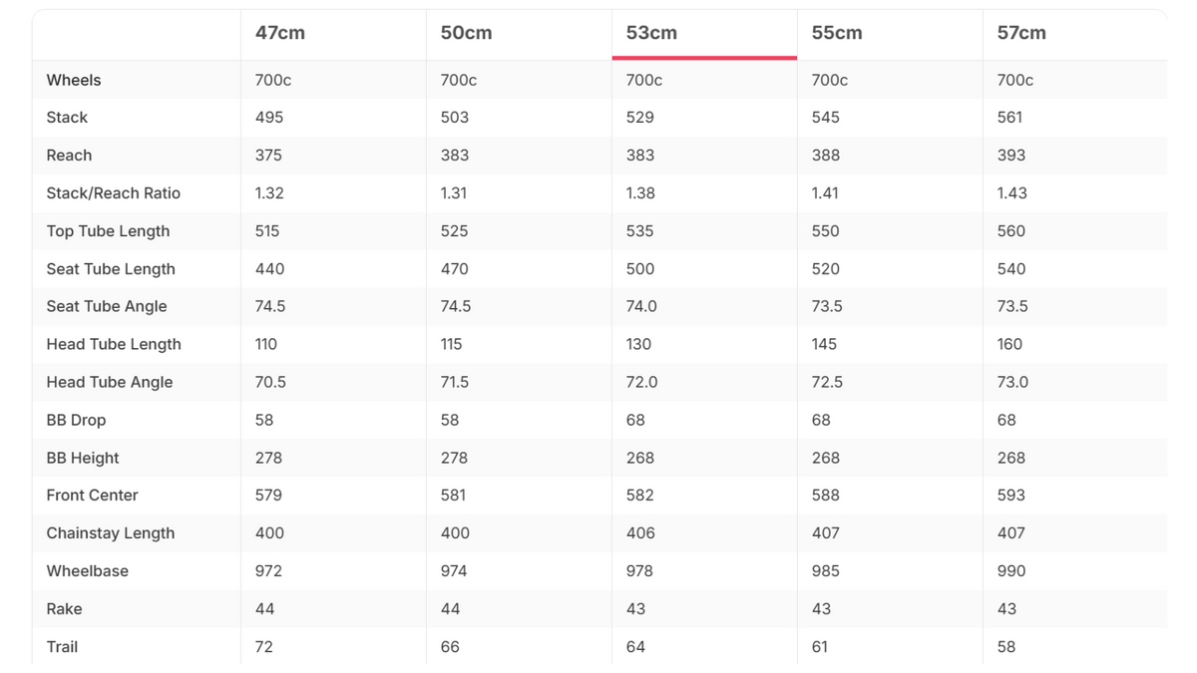Click the 57cm Wheelbase value 990

click(1011, 571)
